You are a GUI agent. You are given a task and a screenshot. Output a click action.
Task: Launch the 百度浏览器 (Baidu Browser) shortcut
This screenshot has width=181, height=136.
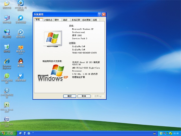(20, 18)
